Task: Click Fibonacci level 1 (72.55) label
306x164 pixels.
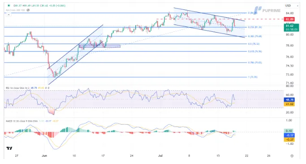Action: [x=253, y=77]
